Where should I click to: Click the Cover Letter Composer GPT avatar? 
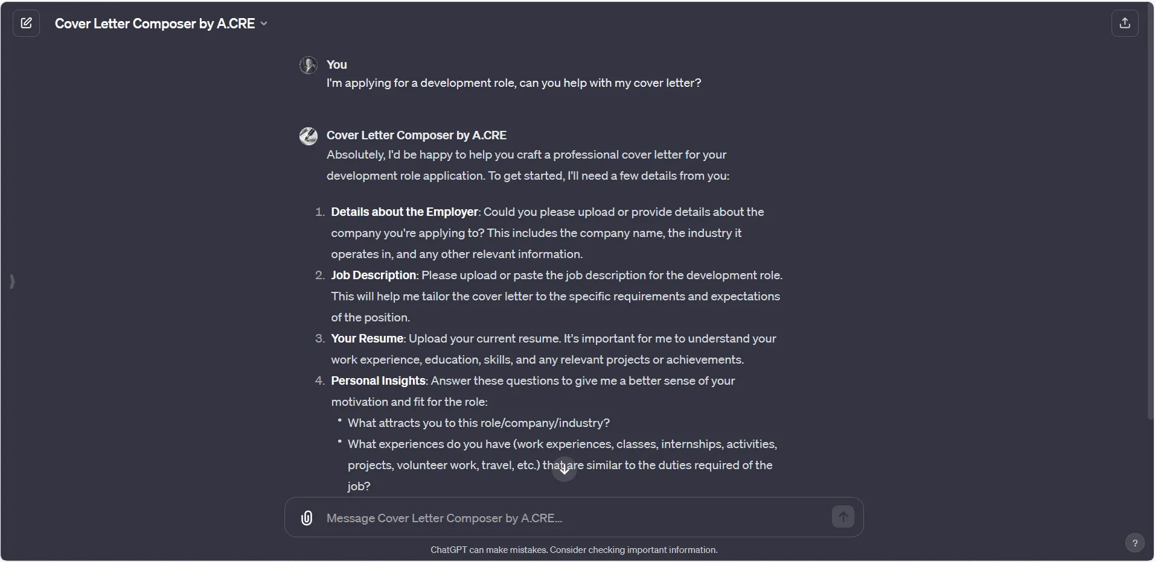point(309,136)
